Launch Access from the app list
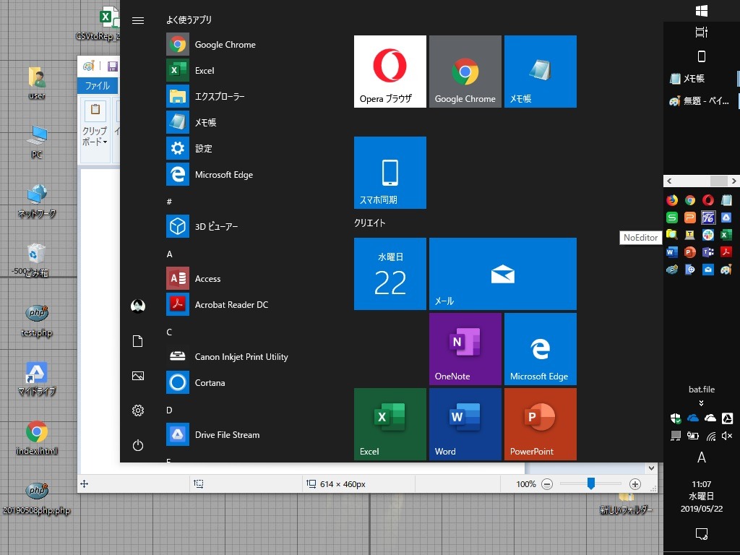This screenshot has width=740, height=555. tap(194, 278)
